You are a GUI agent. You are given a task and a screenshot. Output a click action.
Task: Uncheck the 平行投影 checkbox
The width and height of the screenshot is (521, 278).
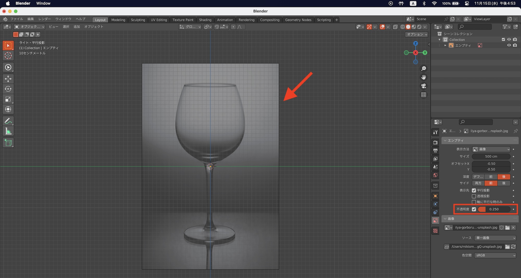(x=474, y=190)
